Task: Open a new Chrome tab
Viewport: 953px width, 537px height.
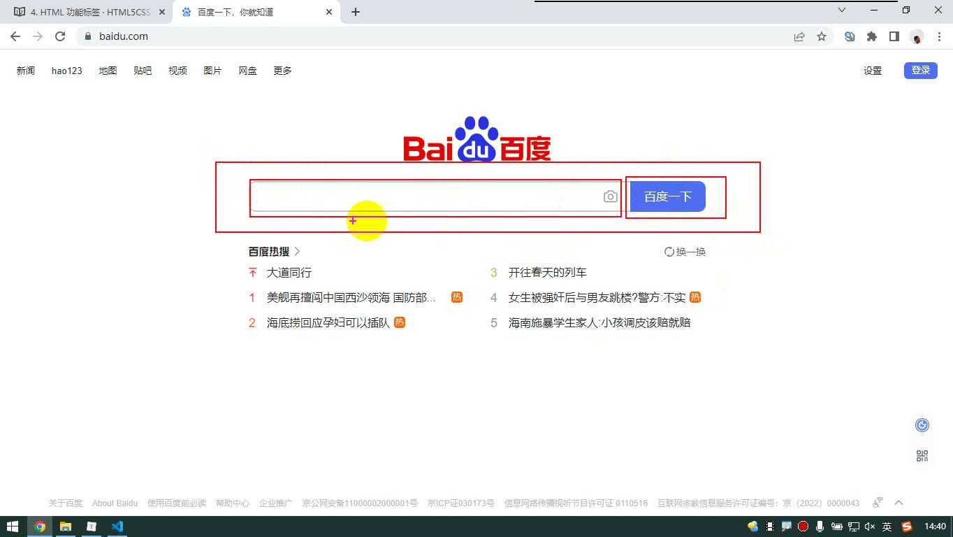Action: tap(356, 12)
